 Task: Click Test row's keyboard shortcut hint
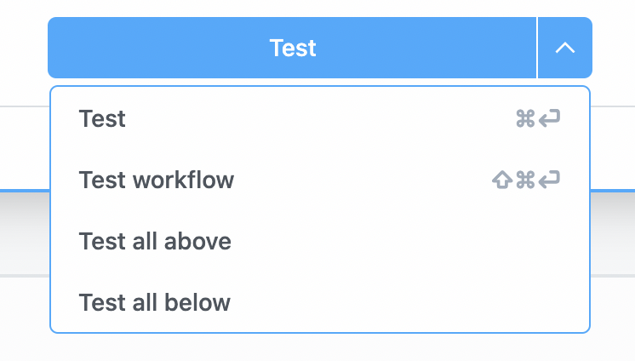click(x=538, y=119)
